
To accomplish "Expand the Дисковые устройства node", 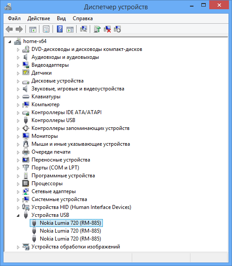I will coord(18,81).
